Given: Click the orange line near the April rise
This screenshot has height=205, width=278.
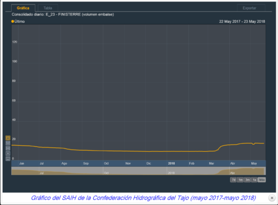Looking at the screenshot, I should tap(221, 147).
